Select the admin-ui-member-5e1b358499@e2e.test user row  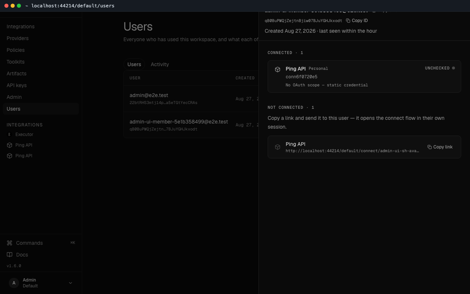[191, 125]
